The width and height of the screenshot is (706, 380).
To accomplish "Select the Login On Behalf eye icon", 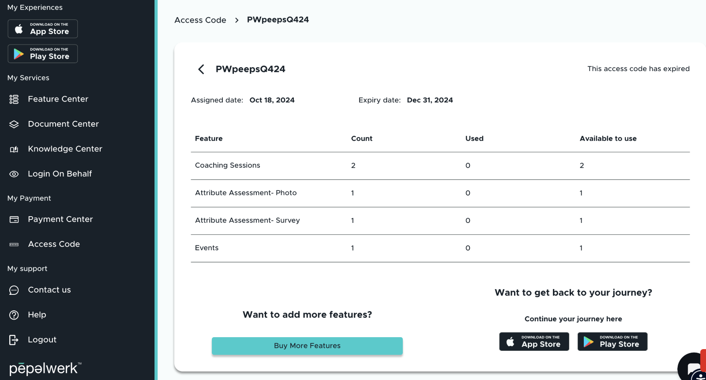I will (x=14, y=174).
